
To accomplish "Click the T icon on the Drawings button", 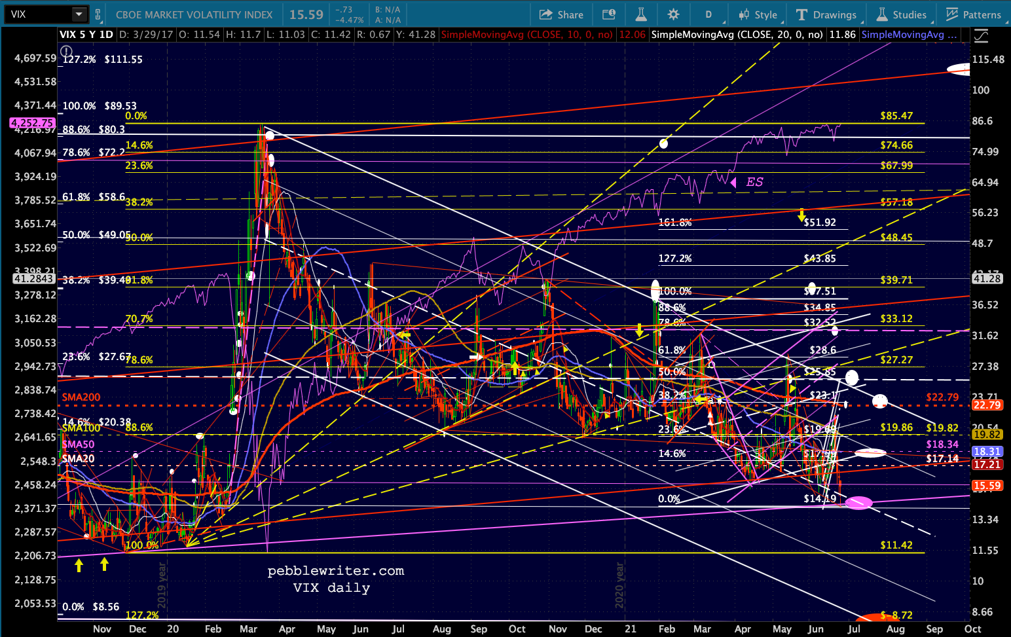I will [x=801, y=14].
